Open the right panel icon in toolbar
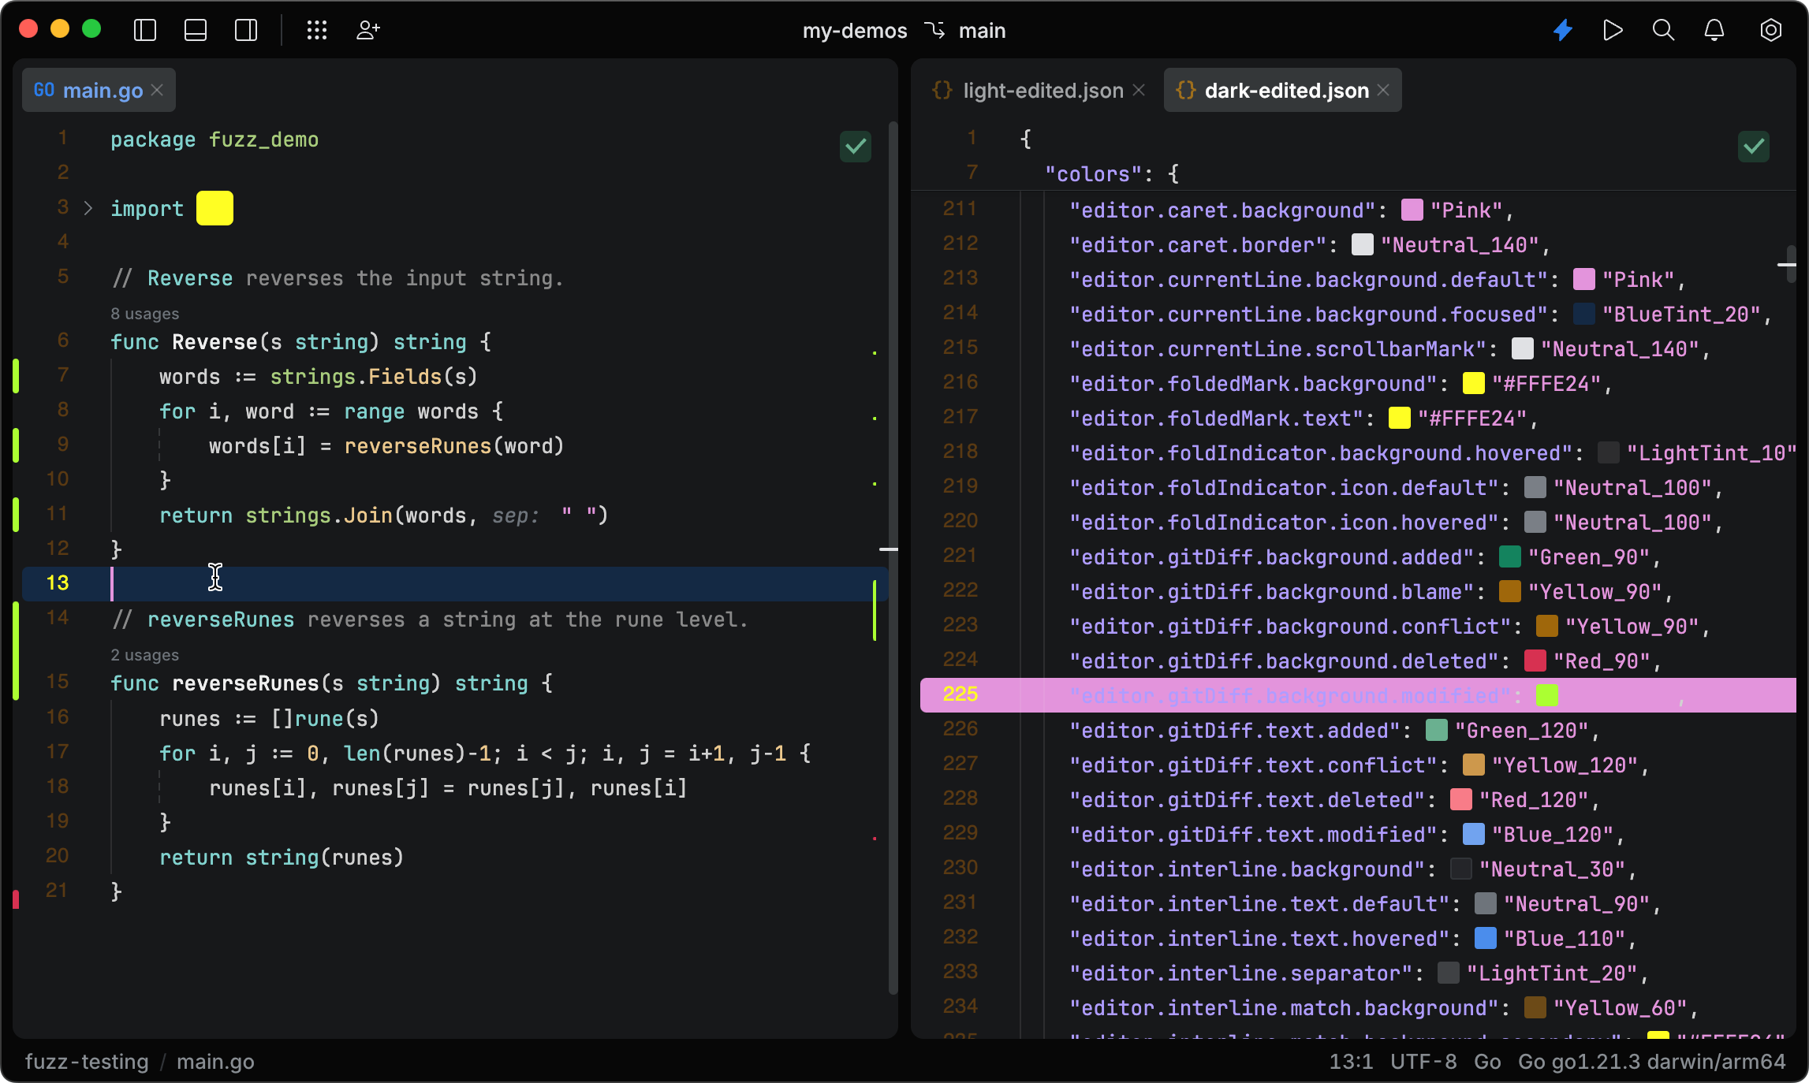 [246, 30]
